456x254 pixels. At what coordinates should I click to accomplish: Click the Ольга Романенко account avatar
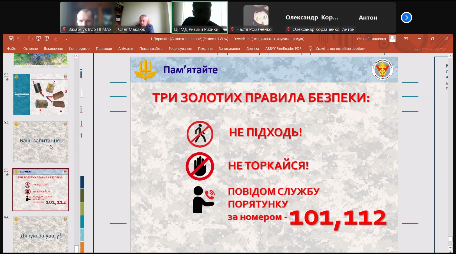[x=392, y=39]
